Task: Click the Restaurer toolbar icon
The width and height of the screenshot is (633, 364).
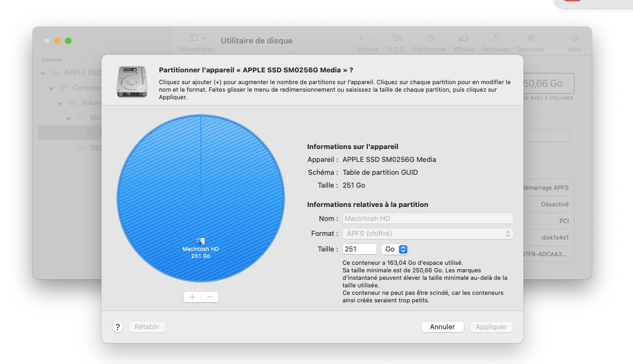Action: pos(496,38)
